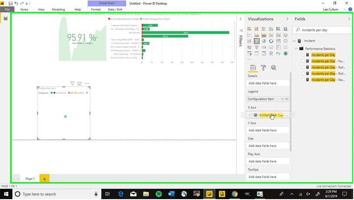Select the Stacked bar chart visualization
Screen dimensions: 354x200
pos(249,29)
